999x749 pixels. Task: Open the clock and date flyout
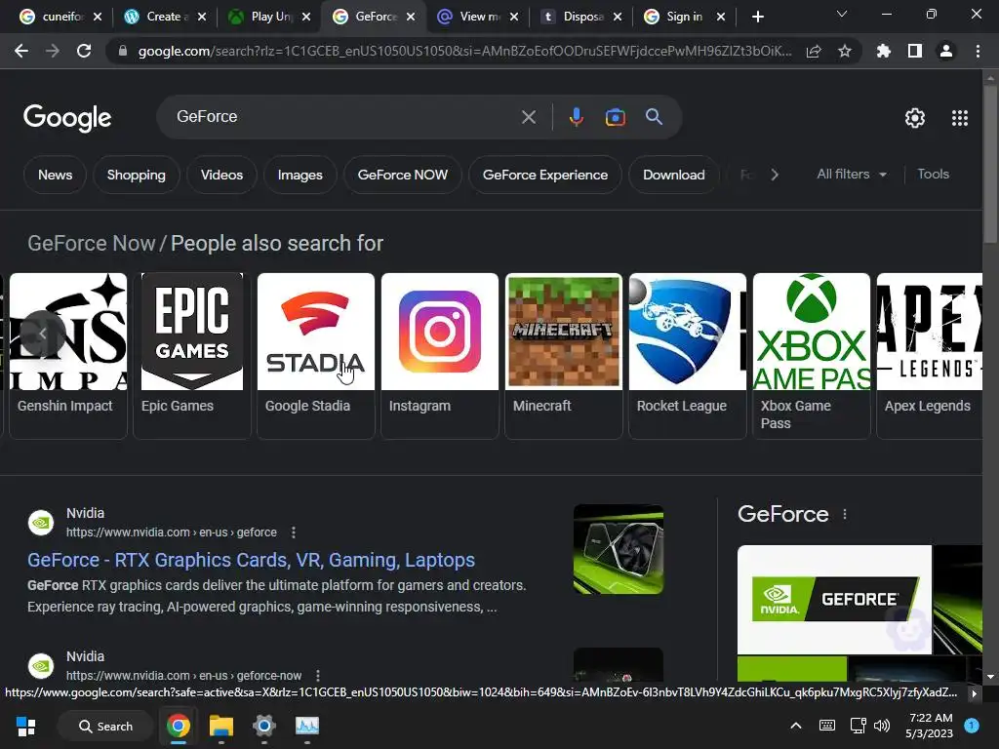929,726
